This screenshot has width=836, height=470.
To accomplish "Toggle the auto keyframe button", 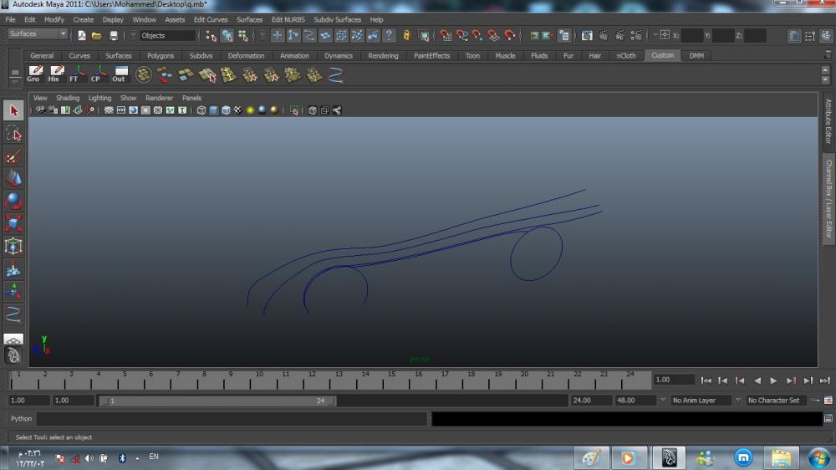I will [x=815, y=401].
